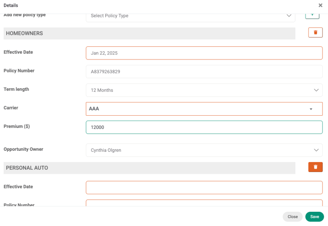
Task: Click the Premium field containing 12000
Action: 204,127
